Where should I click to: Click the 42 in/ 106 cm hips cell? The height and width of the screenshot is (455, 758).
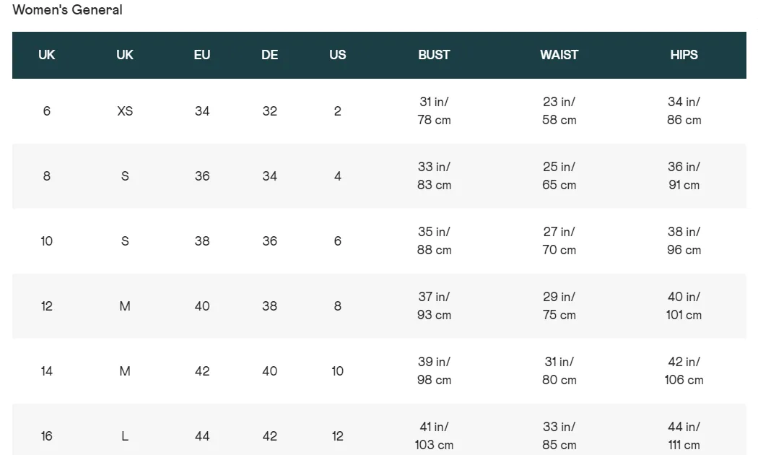tap(684, 371)
